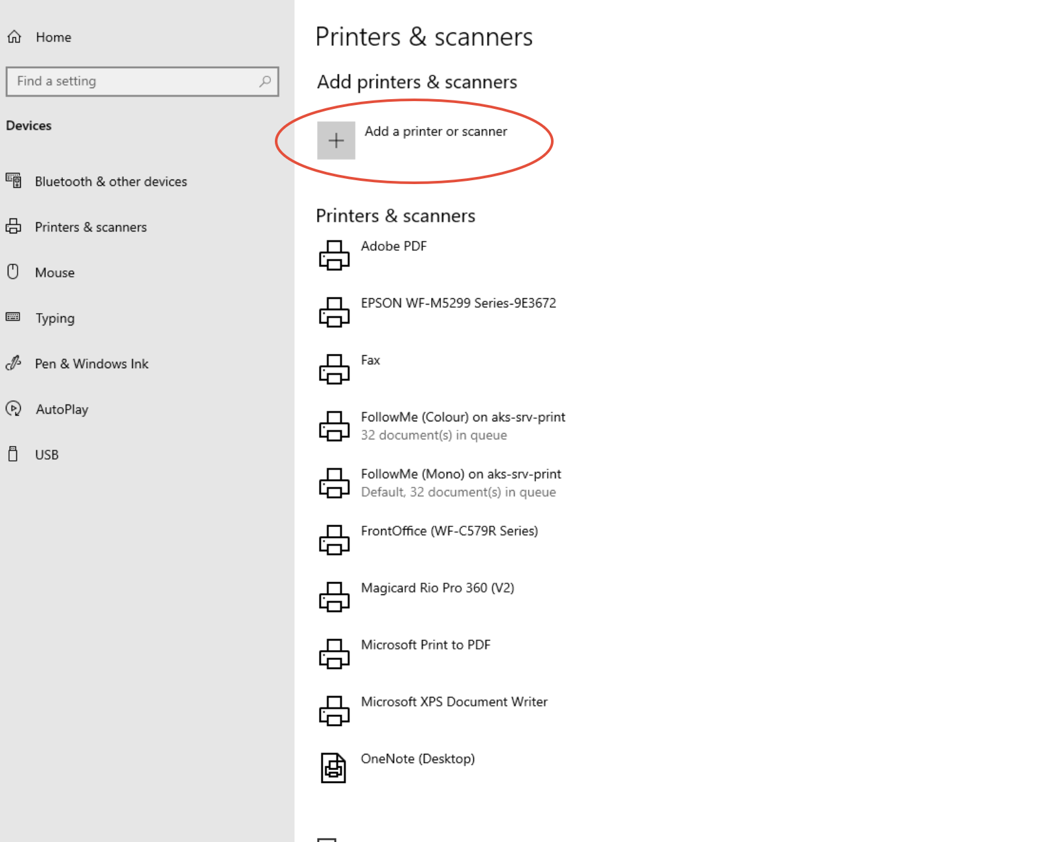Select FollowMe (Colour) on aks-srv-print

(x=463, y=417)
